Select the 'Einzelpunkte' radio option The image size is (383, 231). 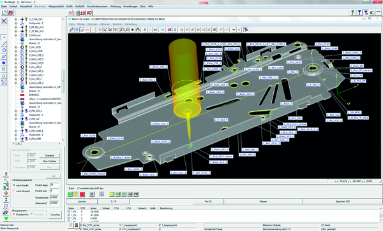[x=14, y=214]
